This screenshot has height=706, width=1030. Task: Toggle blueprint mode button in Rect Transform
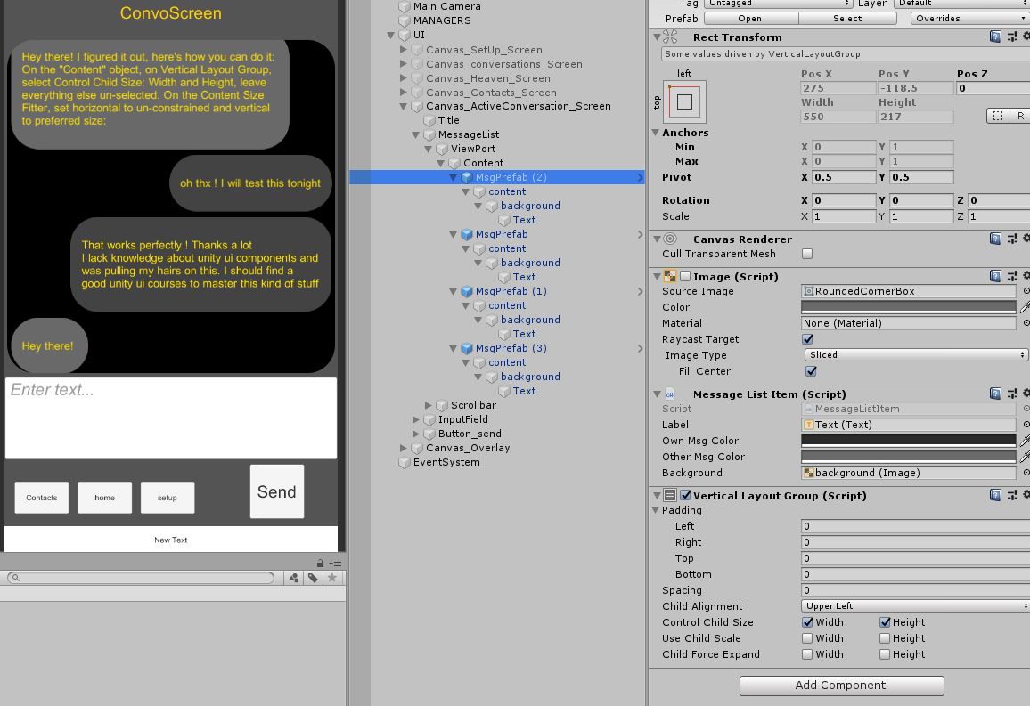[x=998, y=116]
